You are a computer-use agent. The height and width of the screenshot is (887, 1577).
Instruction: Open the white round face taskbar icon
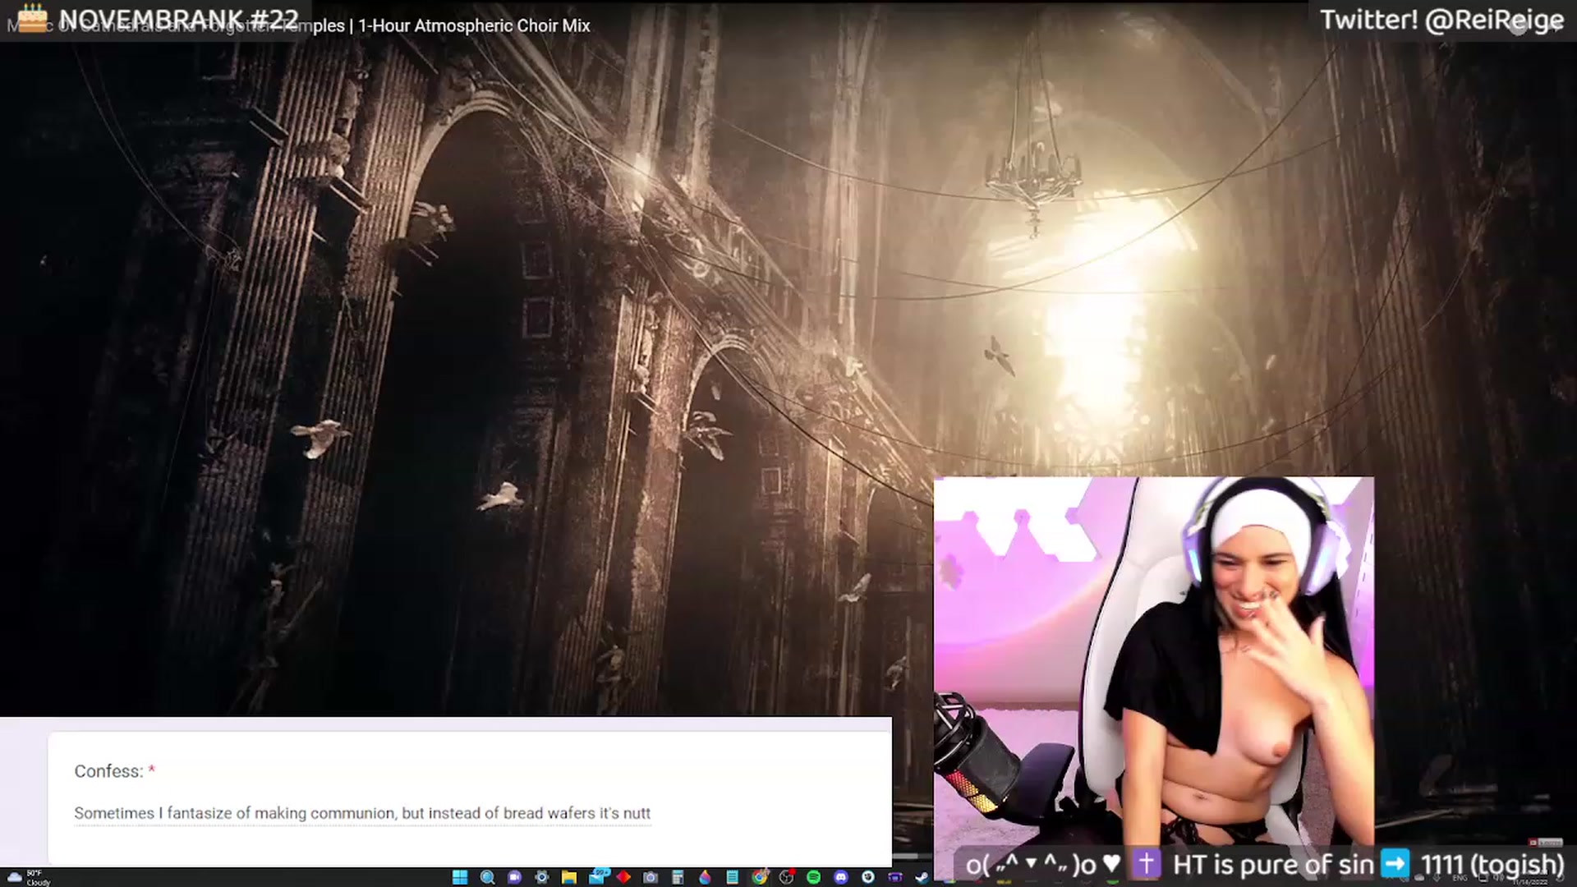(x=868, y=877)
